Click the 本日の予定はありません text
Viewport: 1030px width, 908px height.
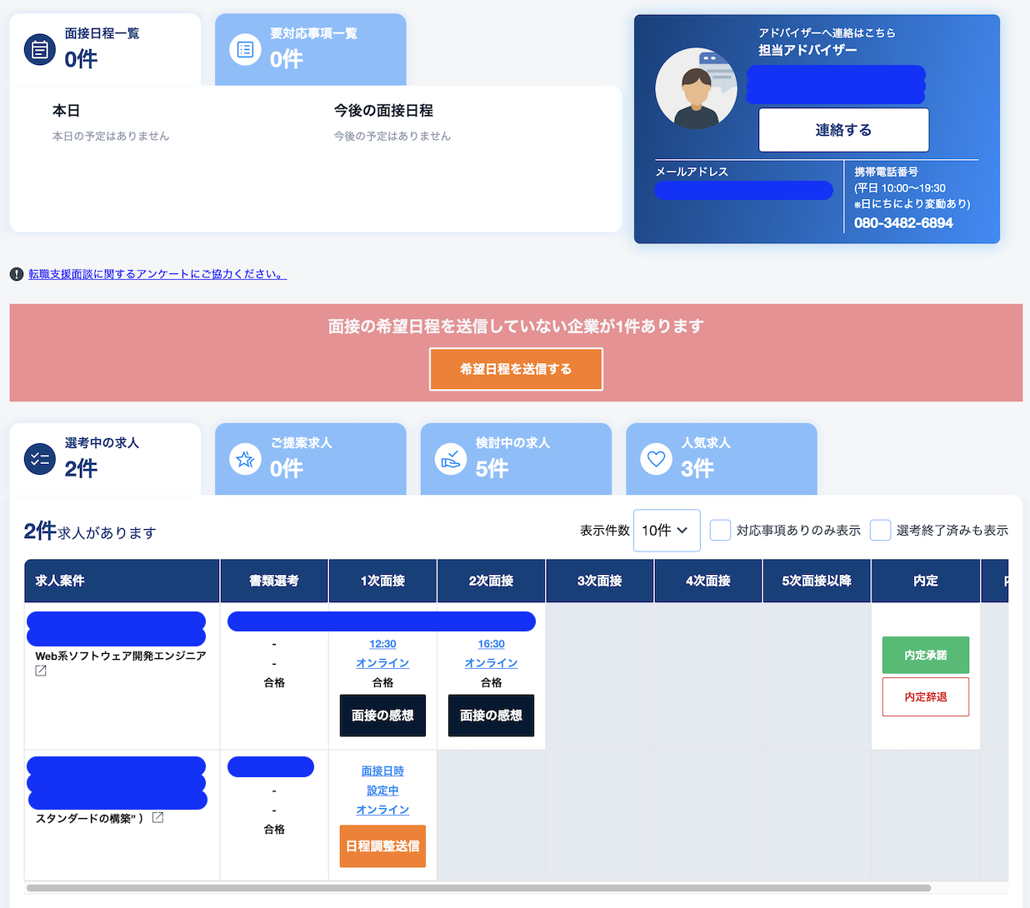[111, 136]
